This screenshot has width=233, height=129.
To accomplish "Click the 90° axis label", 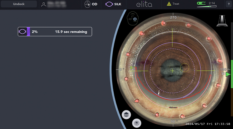I will [x=174, y=121].
